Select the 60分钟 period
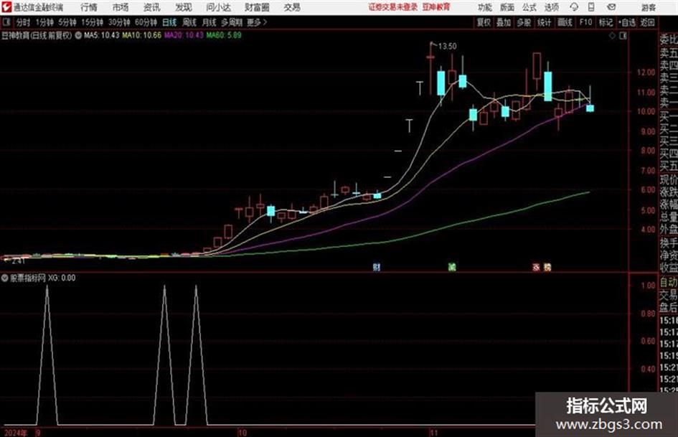 click(146, 22)
